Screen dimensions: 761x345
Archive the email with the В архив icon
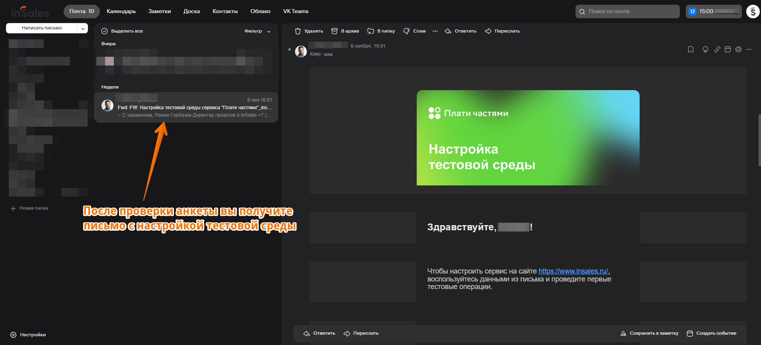[334, 31]
